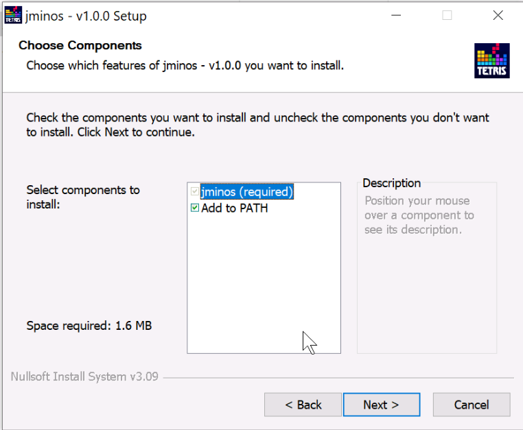The height and width of the screenshot is (430, 523).
Task: Minimize the jminos Setup window
Action: click(x=396, y=15)
